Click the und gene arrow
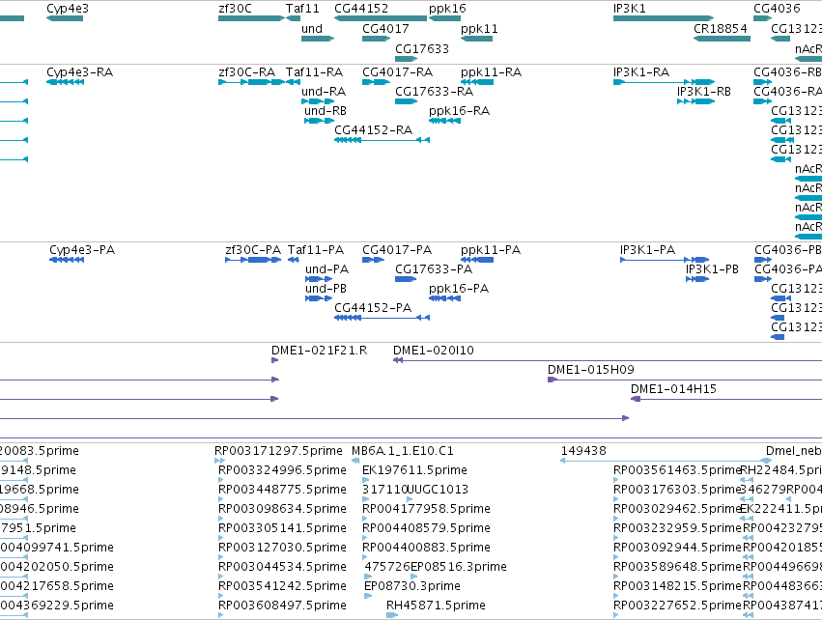 318,39
